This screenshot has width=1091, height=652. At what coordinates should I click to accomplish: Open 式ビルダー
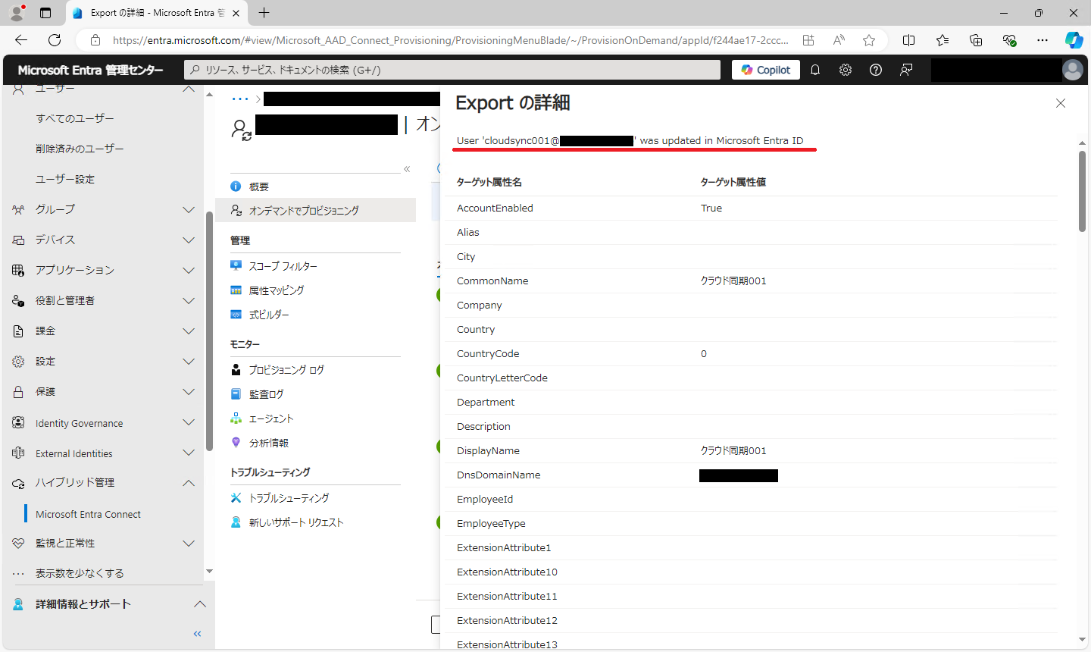(269, 315)
